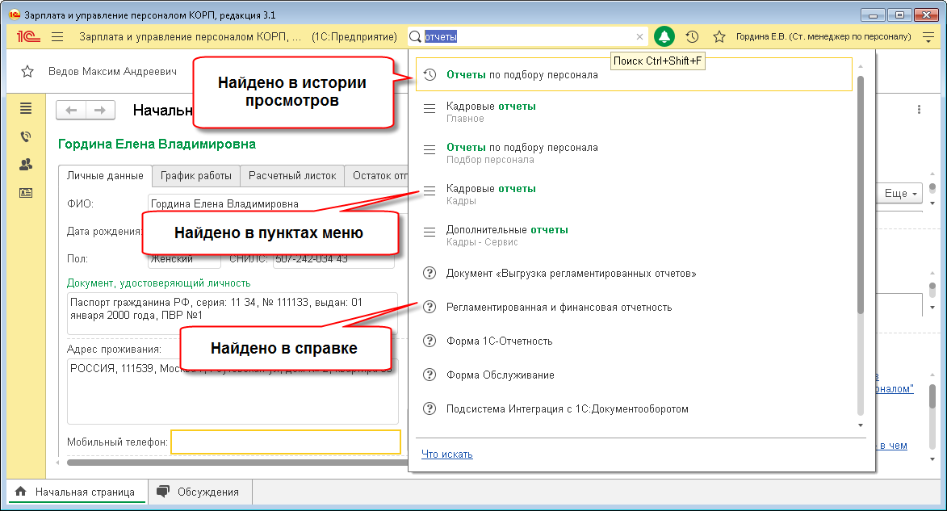Click the СНИЛС field

click(x=333, y=259)
